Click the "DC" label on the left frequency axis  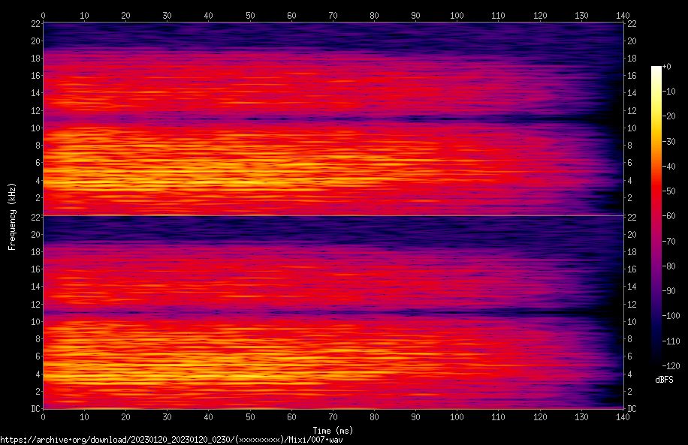[x=35, y=409]
